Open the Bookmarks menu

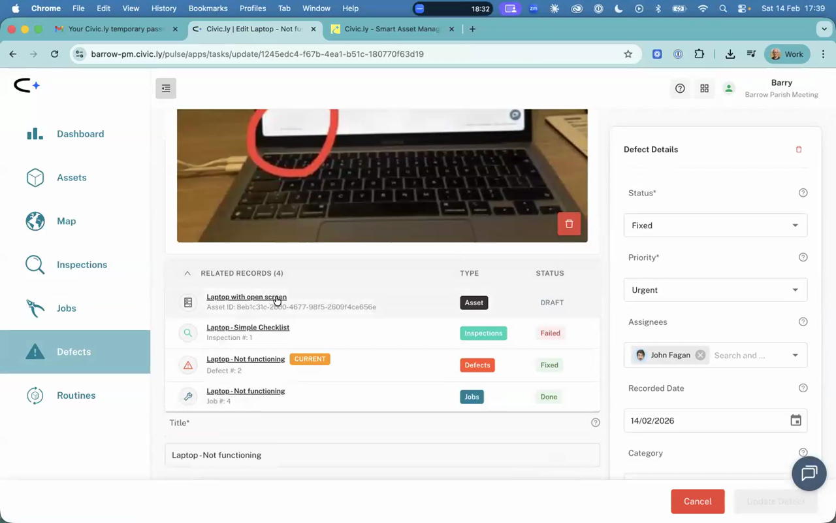[x=208, y=8]
